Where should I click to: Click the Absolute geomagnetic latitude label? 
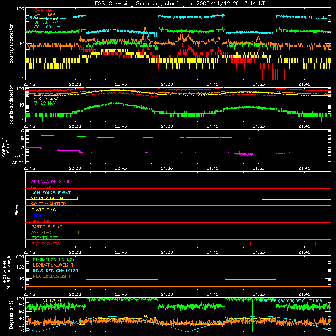coord(290,301)
